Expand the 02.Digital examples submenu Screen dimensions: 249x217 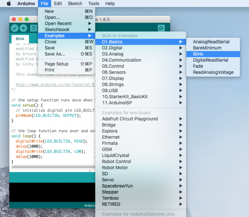pos(141,48)
